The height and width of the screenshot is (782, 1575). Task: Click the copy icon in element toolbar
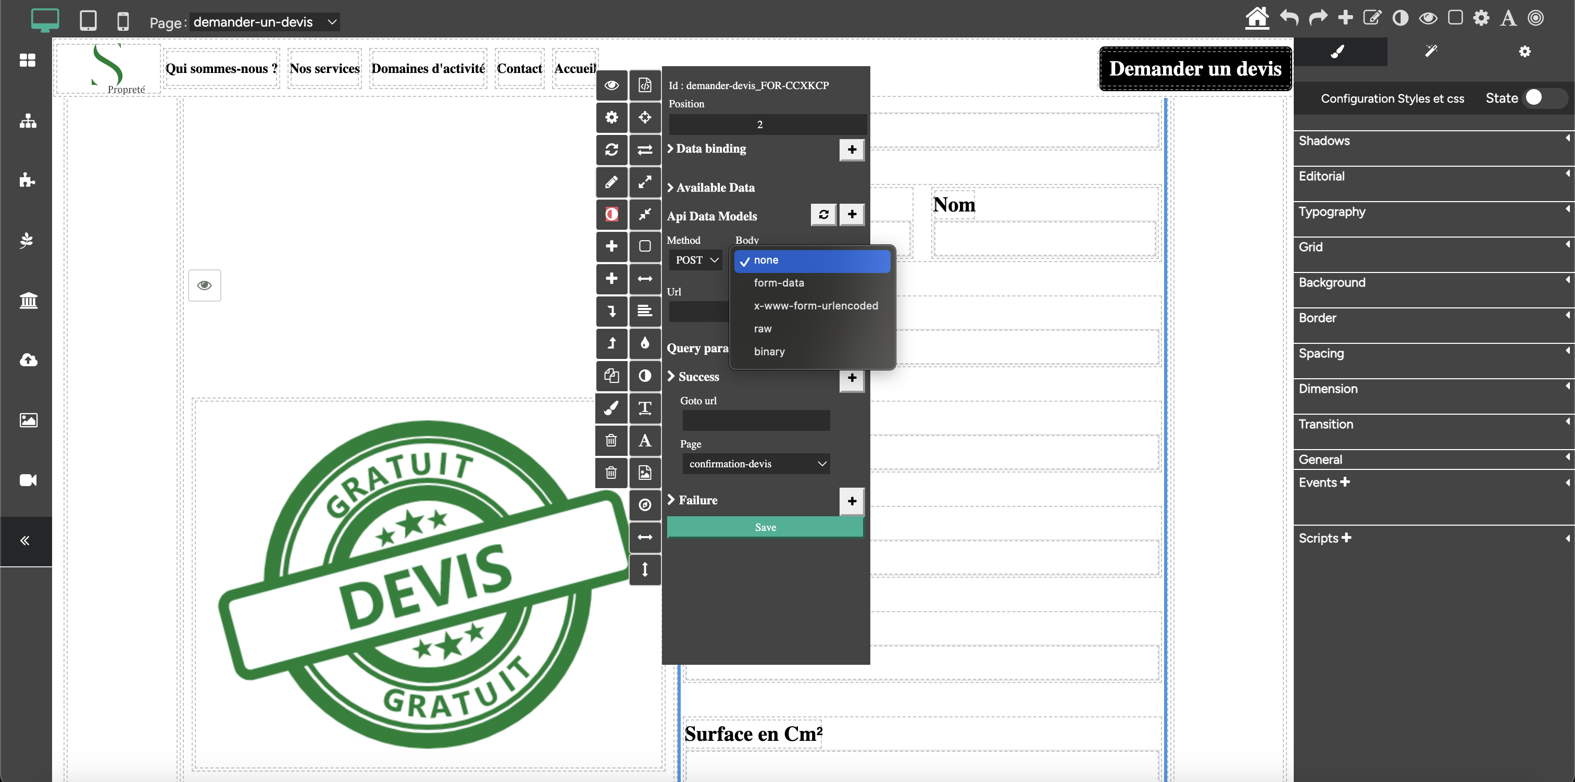tap(611, 376)
